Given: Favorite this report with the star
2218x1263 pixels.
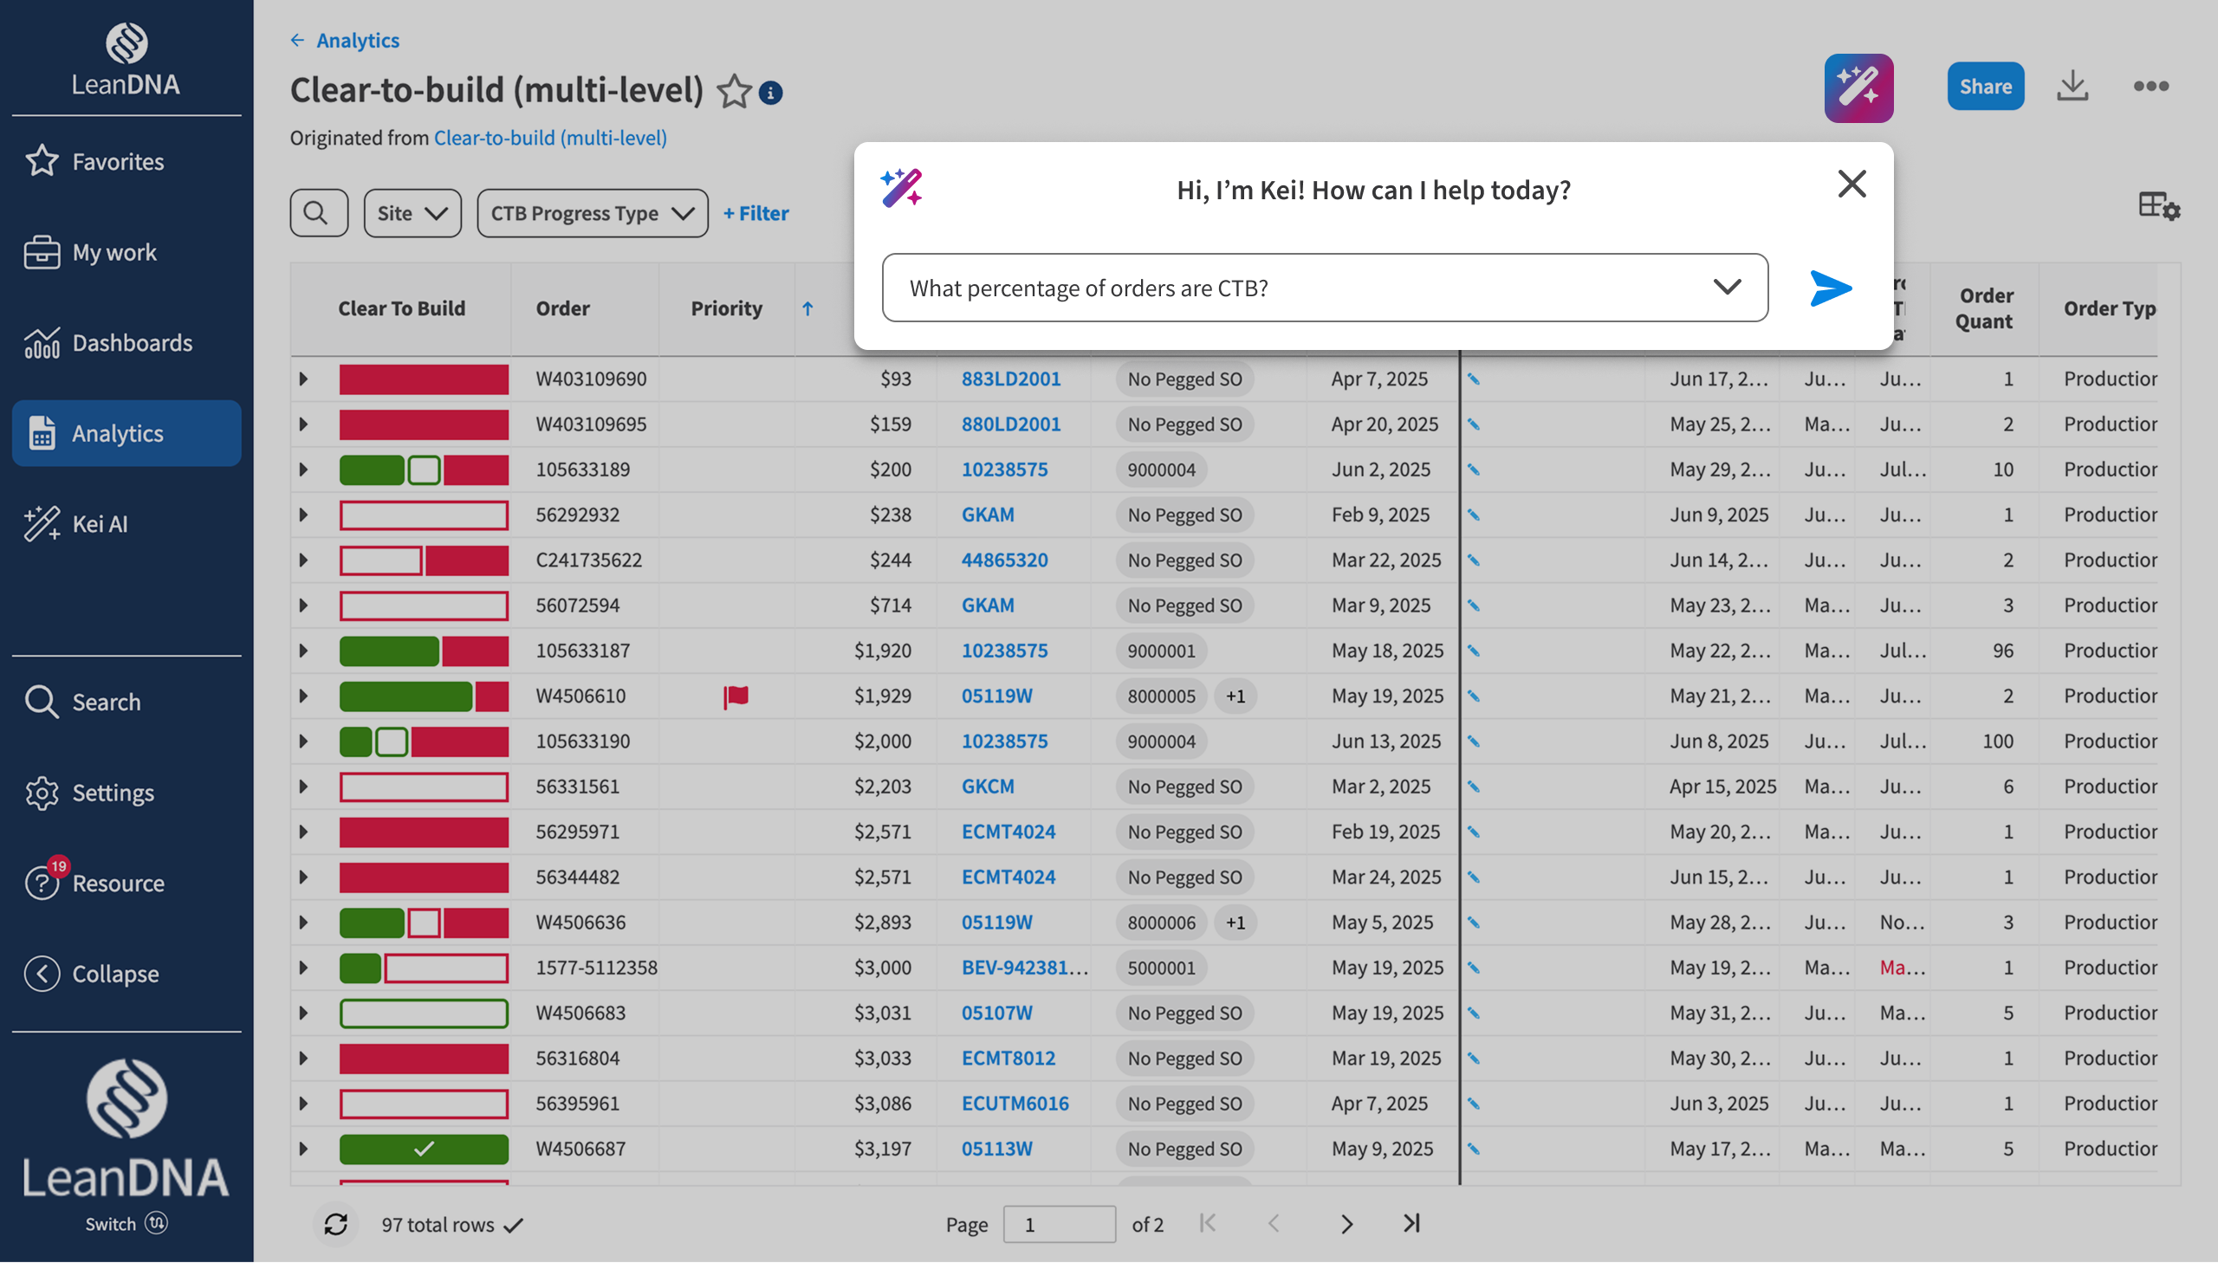Looking at the screenshot, I should 733,91.
